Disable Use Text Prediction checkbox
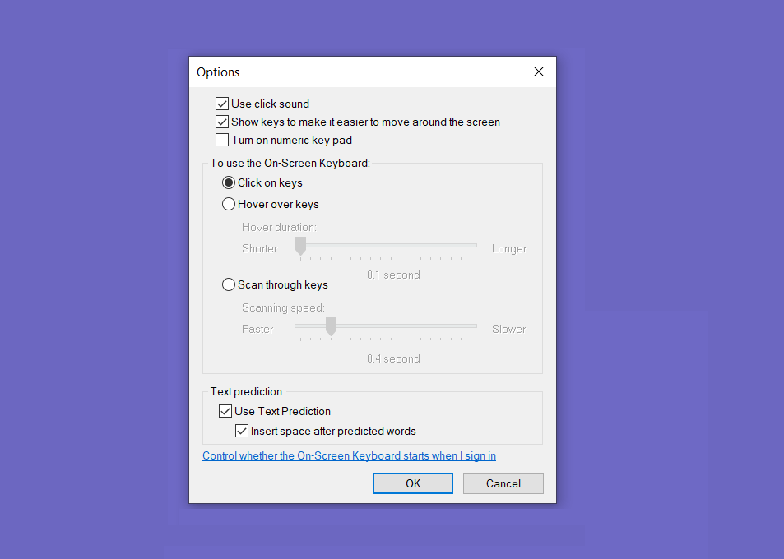 pyautogui.click(x=225, y=411)
